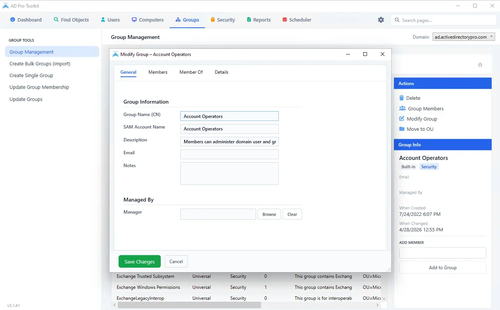This screenshot has width=500, height=310.
Task: Click the Add to Group button
Action: 443,267
